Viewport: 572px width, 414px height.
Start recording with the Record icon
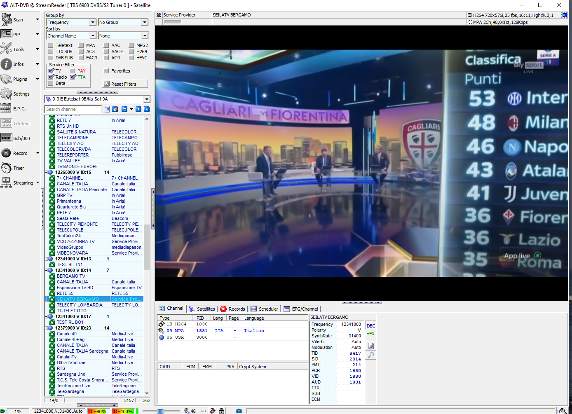6,153
